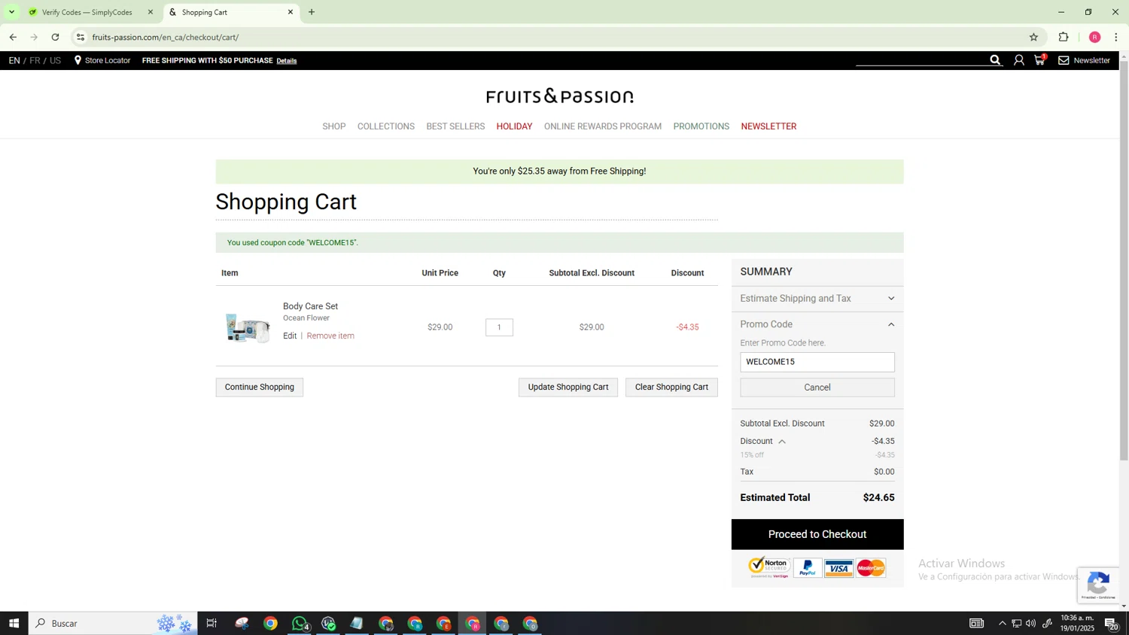Click the search magnifier icon
1129x635 pixels.
995,60
